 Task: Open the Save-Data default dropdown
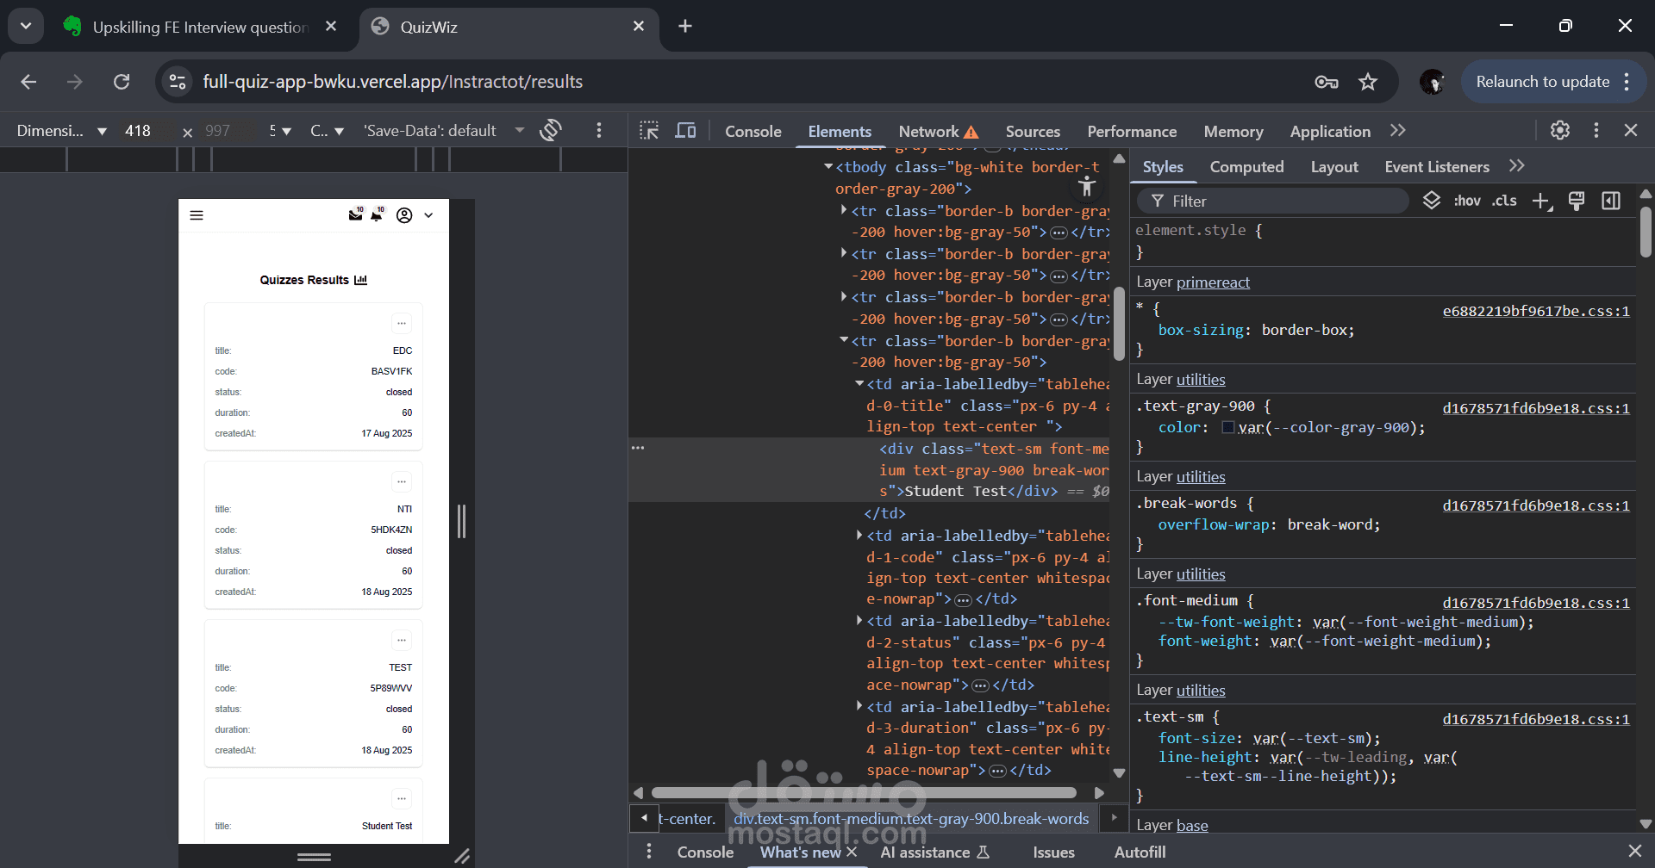444,131
